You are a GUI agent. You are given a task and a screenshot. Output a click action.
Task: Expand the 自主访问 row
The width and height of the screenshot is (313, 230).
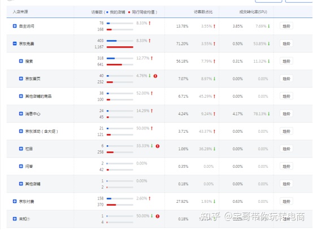(x=15, y=26)
